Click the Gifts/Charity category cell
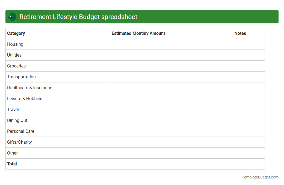The width and height of the screenshot is (284, 185). [19, 142]
